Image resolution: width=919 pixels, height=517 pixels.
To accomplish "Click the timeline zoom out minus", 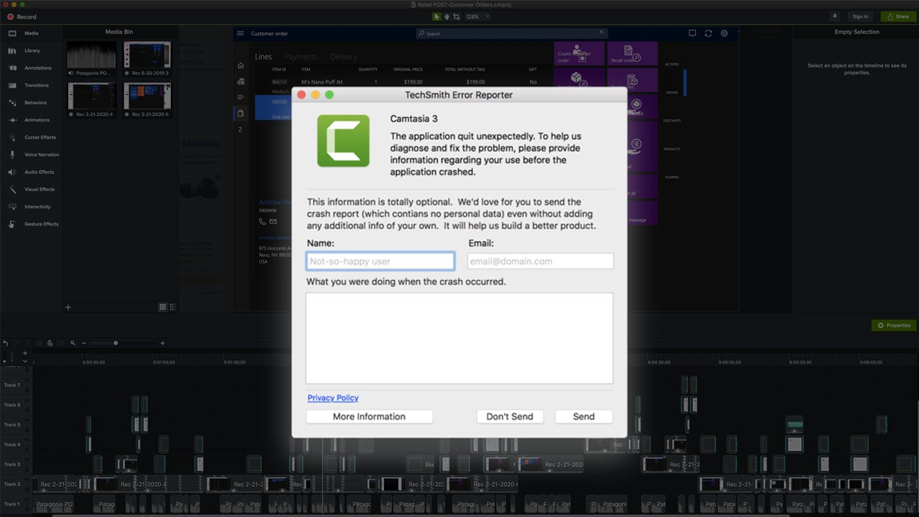I will click(83, 343).
